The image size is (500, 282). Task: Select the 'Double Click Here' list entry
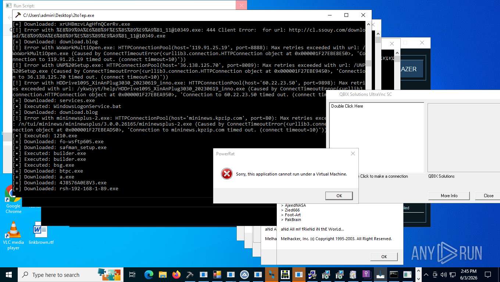coord(347,106)
